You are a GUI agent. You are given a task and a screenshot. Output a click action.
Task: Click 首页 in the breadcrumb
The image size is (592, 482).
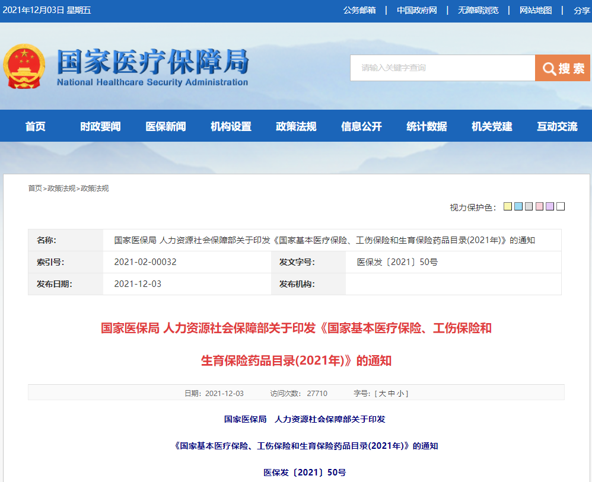pos(35,189)
